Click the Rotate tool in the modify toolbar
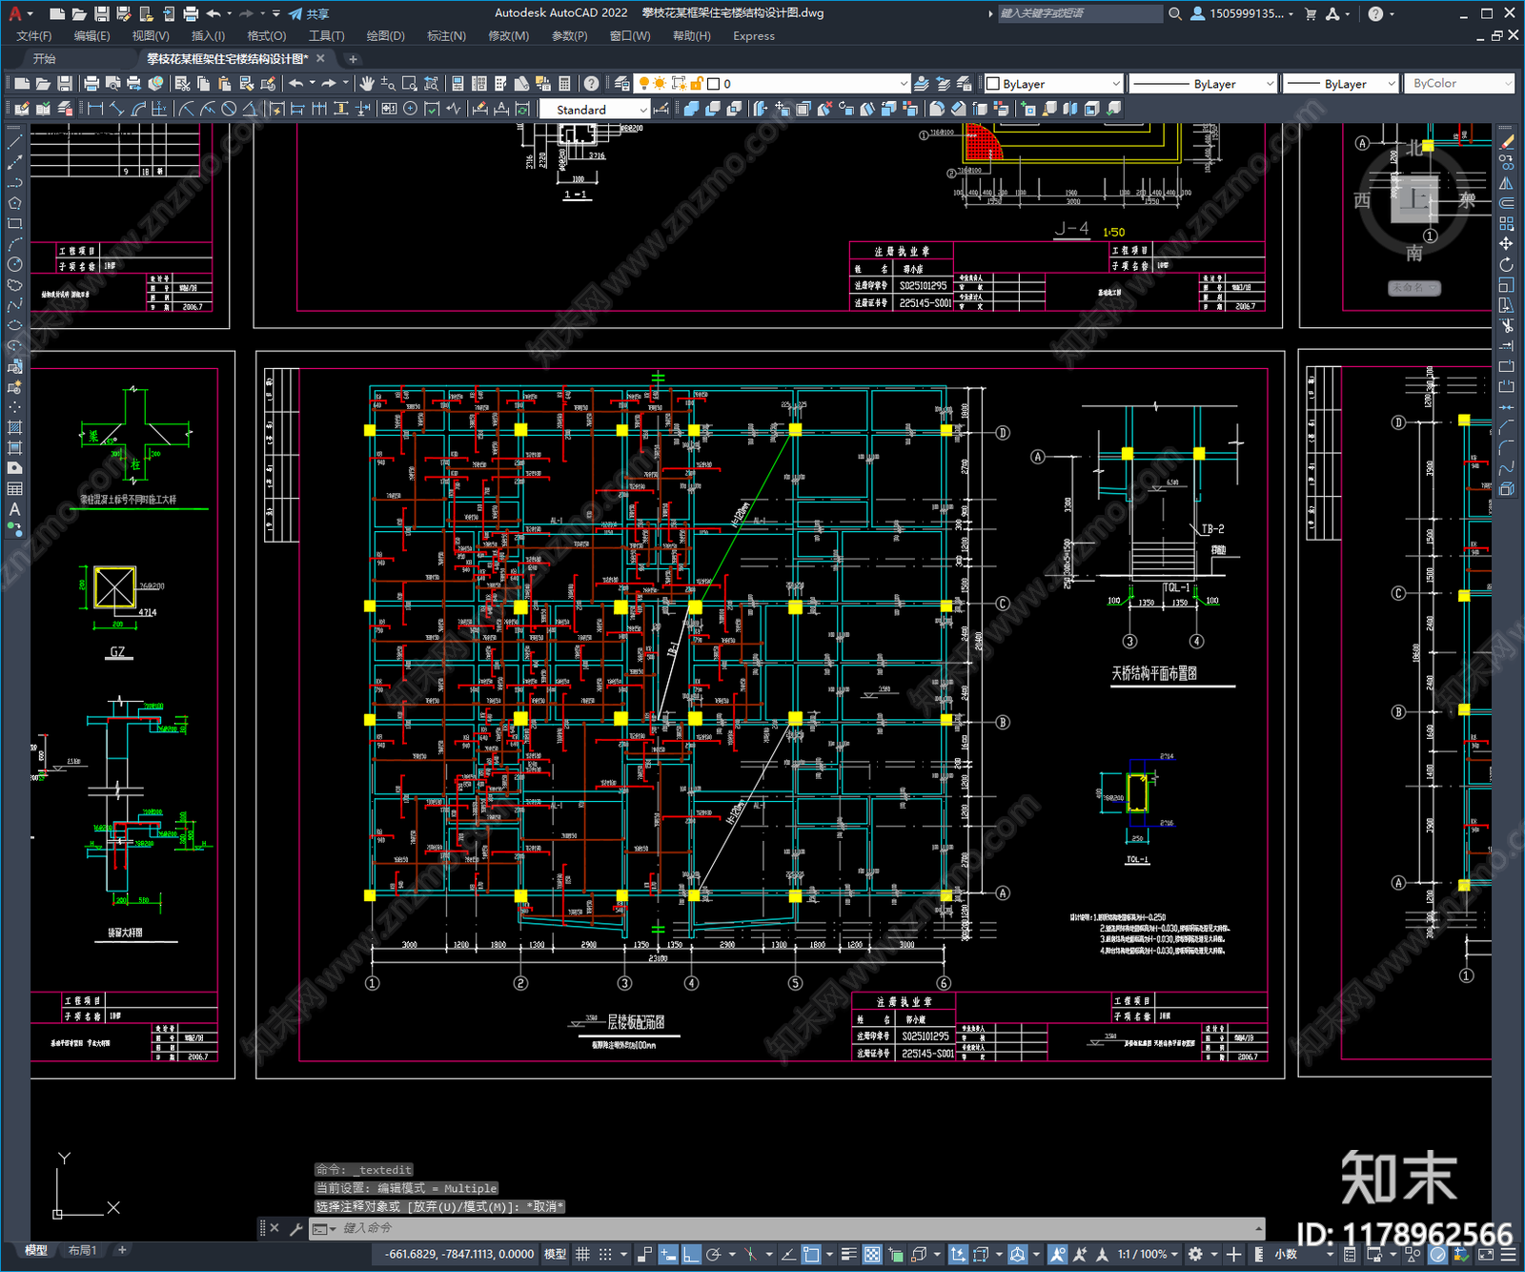Image resolution: width=1525 pixels, height=1272 pixels. (1506, 264)
